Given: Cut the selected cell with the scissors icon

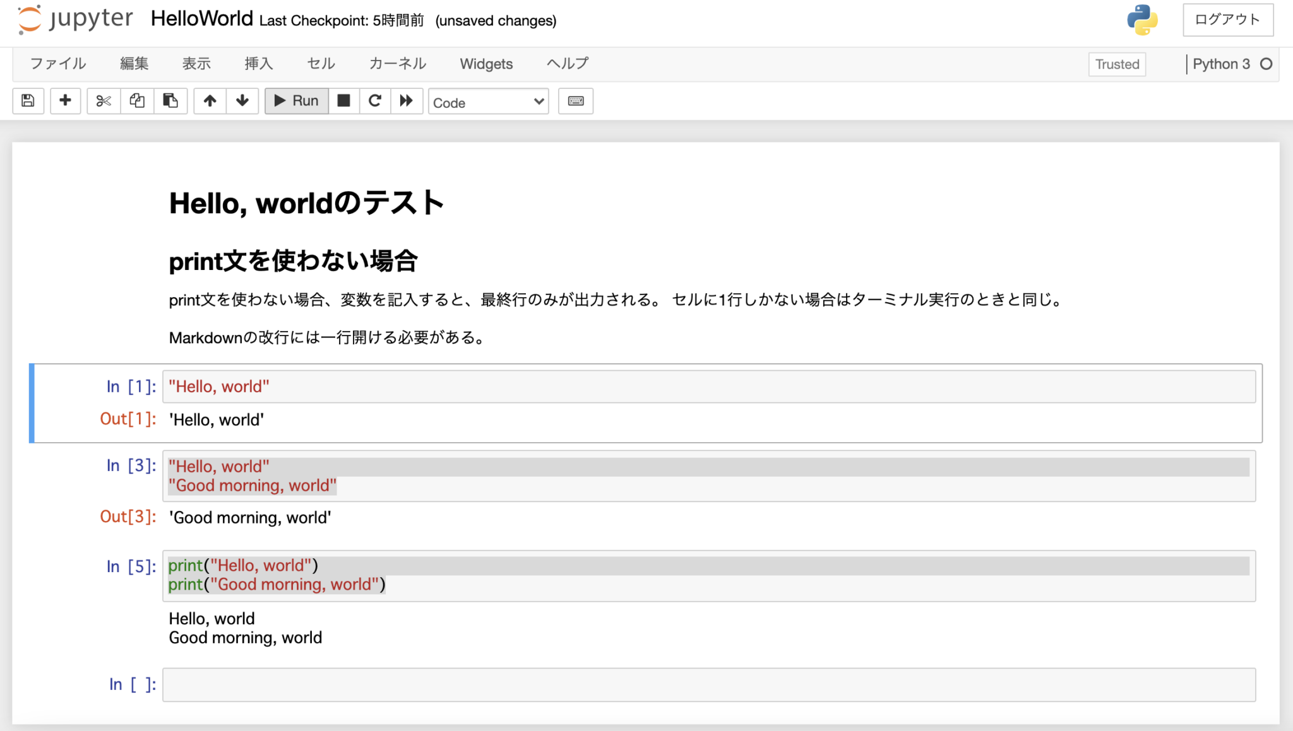Looking at the screenshot, I should click(103, 101).
